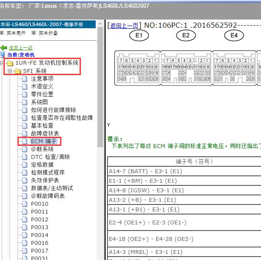Select the P0016 trouble code entry
This screenshot has width=261, height=260.
pos(40,243)
